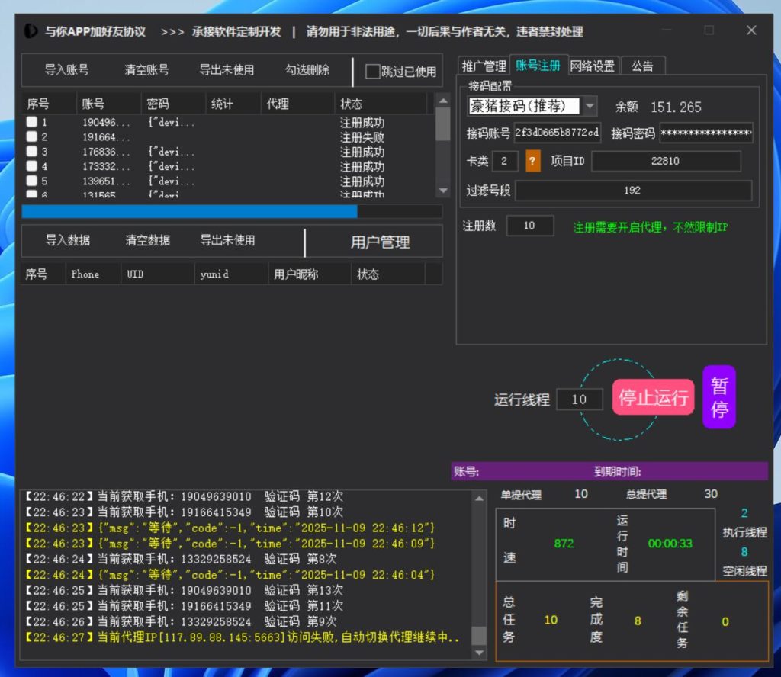This screenshot has height=677, width=781.
Task: Click the 运行线程 number field
Action: 579,399
